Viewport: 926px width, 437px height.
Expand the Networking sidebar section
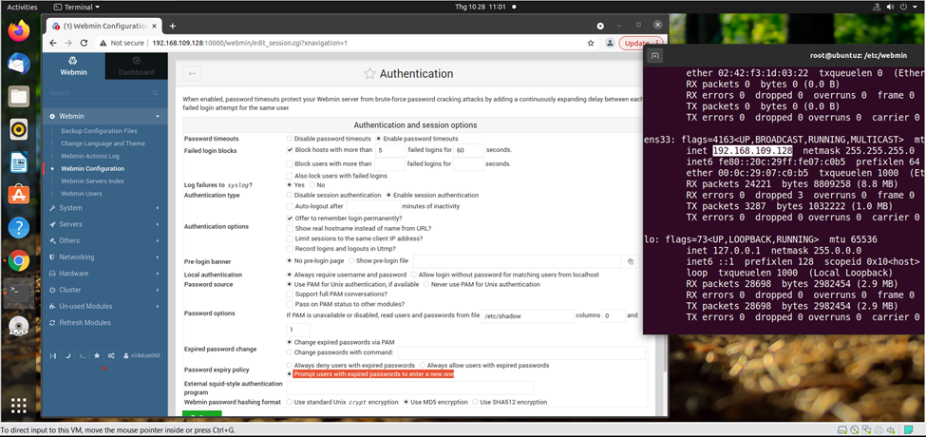pos(105,256)
